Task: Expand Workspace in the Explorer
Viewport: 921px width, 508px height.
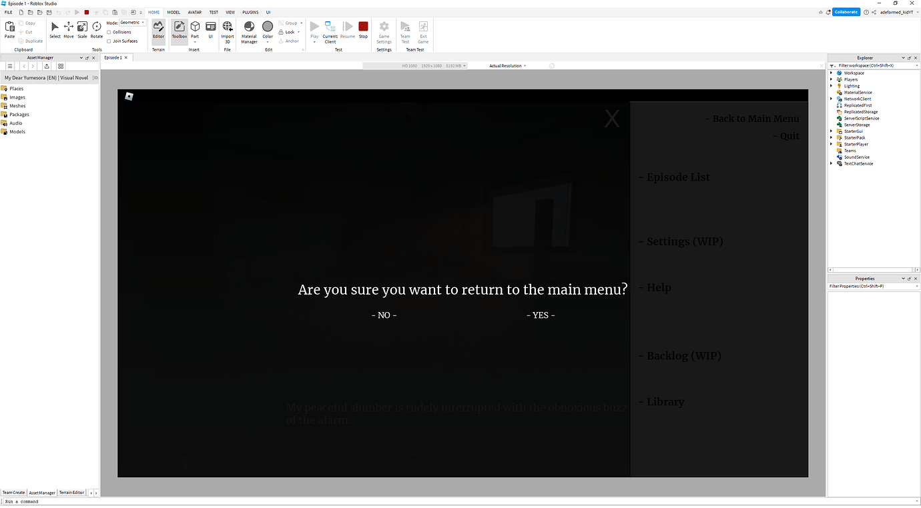Action: coord(832,73)
